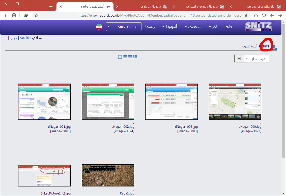Go to browser home page icon
Screen dimensions: 286x196
tap(256, 15)
